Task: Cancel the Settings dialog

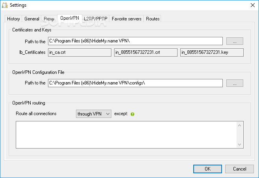Action: (239, 169)
